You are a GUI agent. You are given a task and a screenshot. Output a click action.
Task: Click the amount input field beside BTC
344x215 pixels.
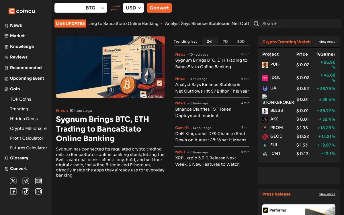coord(69,8)
